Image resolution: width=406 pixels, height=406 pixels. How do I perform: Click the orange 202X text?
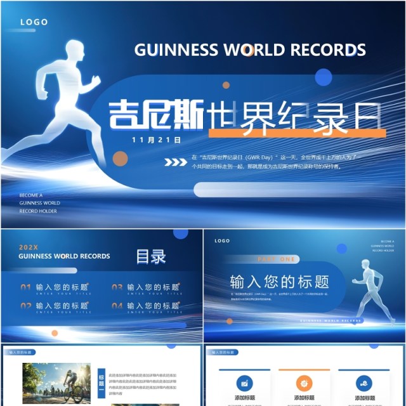29,247
